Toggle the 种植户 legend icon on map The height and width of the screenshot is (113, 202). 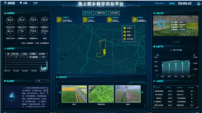[124, 35]
